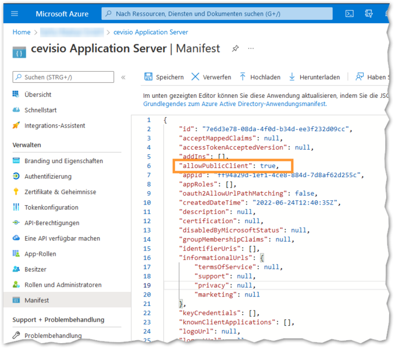Click the "createdDateTime" value in editor
This screenshot has width=395, height=349.
(x=295, y=203)
